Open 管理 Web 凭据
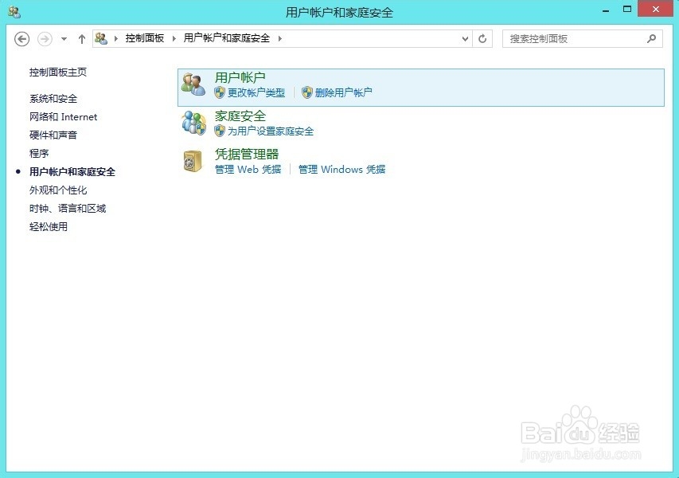Screen dimensions: 679x478 click(248, 170)
